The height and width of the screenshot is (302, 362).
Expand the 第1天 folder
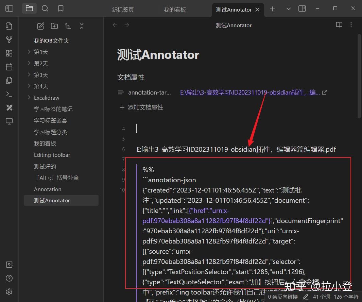(x=29, y=52)
